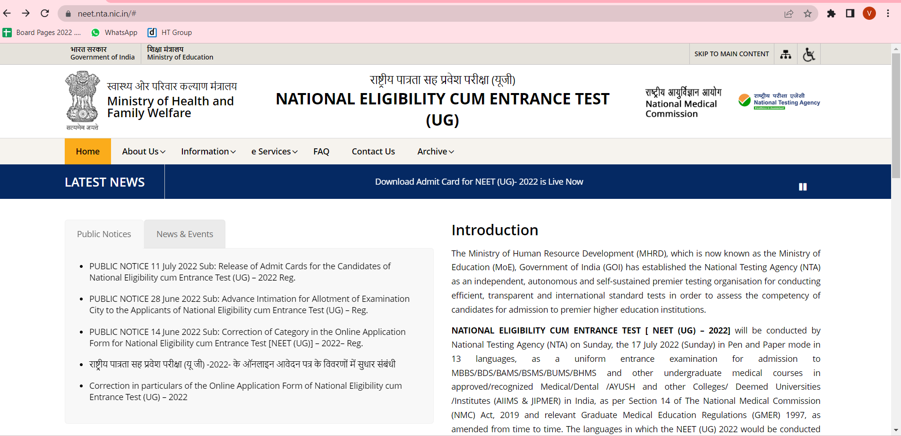Image resolution: width=901 pixels, height=436 pixels.
Task: Expand the Information dropdown menu
Action: pyautogui.click(x=208, y=152)
